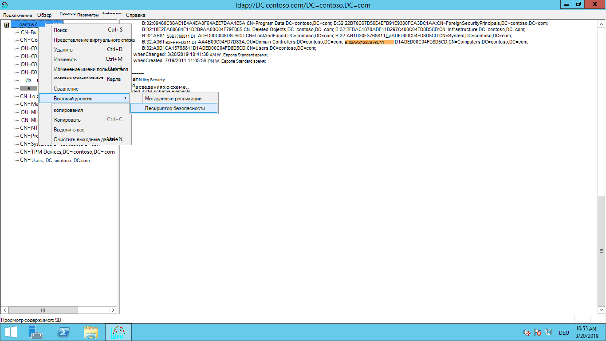
Task: Select the OU=D0 tree node
Action: click(29, 72)
